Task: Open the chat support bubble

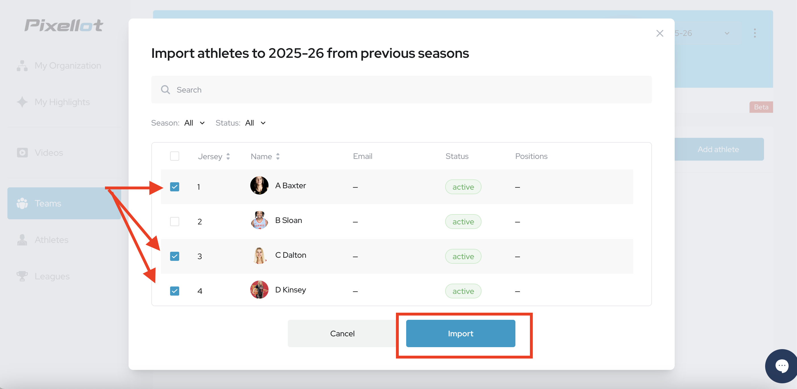Action: click(782, 366)
